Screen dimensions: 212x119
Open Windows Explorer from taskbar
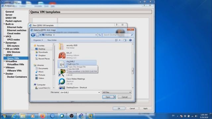pyautogui.click(x=23, y=116)
